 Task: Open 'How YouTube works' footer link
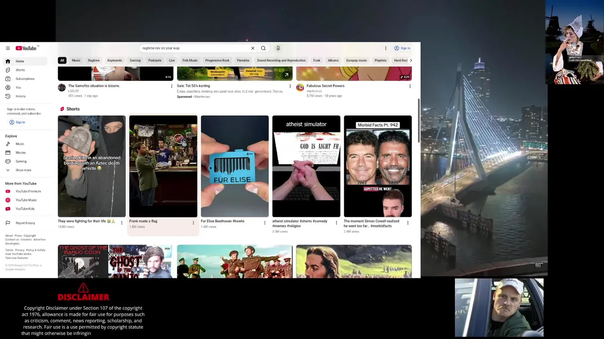point(18,254)
